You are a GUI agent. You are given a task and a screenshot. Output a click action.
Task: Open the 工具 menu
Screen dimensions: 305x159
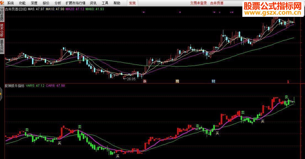point(105,3)
